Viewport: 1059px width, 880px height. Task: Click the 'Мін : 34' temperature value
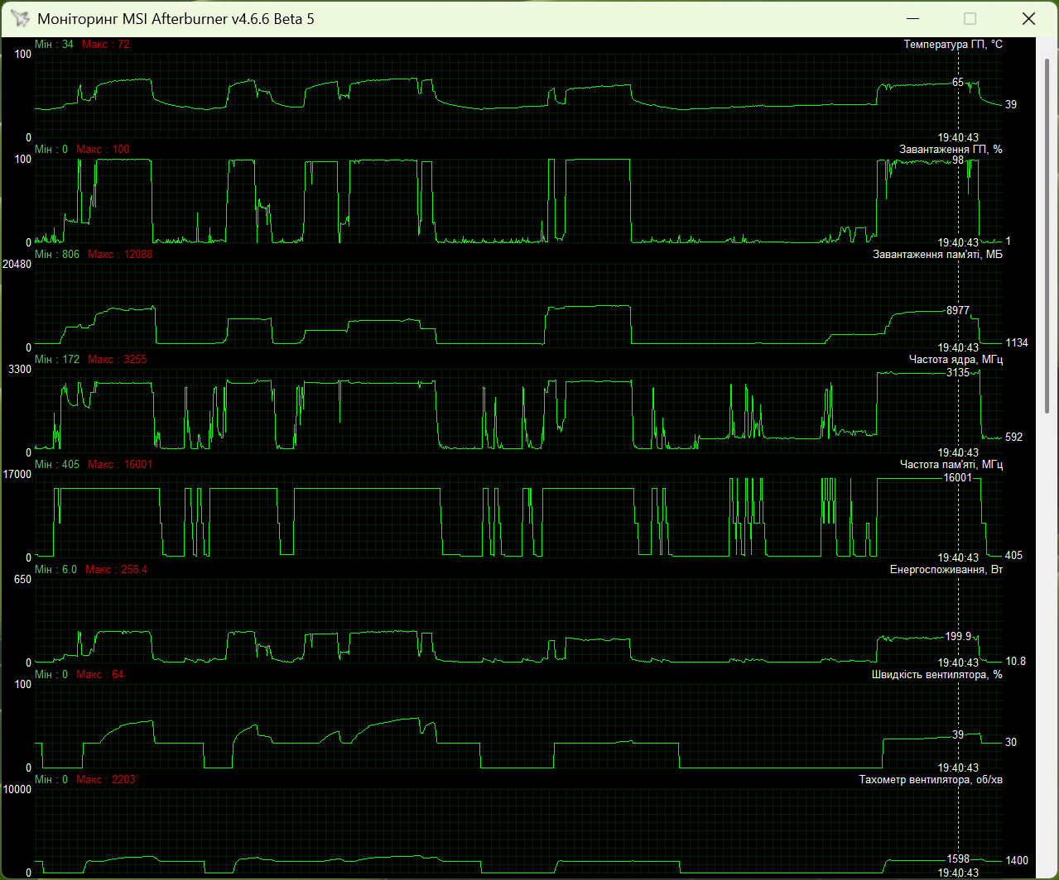[x=54, y=44]
